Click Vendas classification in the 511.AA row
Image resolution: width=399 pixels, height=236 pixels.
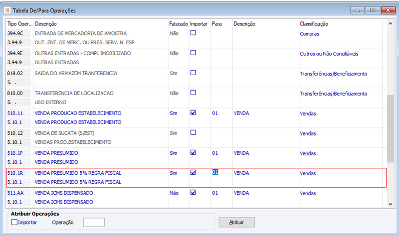click(x=308, y=193)
